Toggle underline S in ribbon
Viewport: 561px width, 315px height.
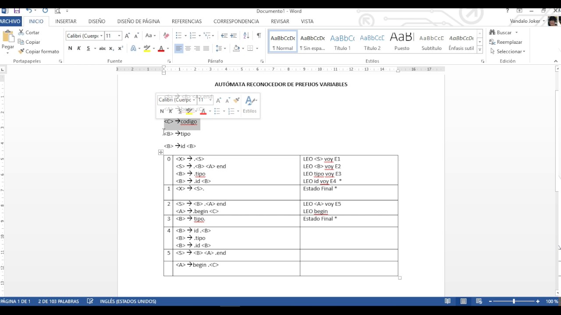click(x=89, y=48)
